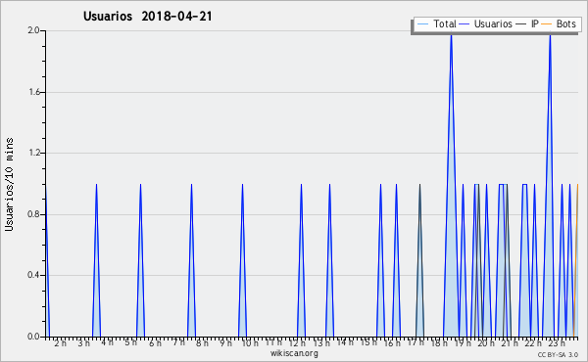
Task: Click the '16 h' x-axis label
Action: 392,343
